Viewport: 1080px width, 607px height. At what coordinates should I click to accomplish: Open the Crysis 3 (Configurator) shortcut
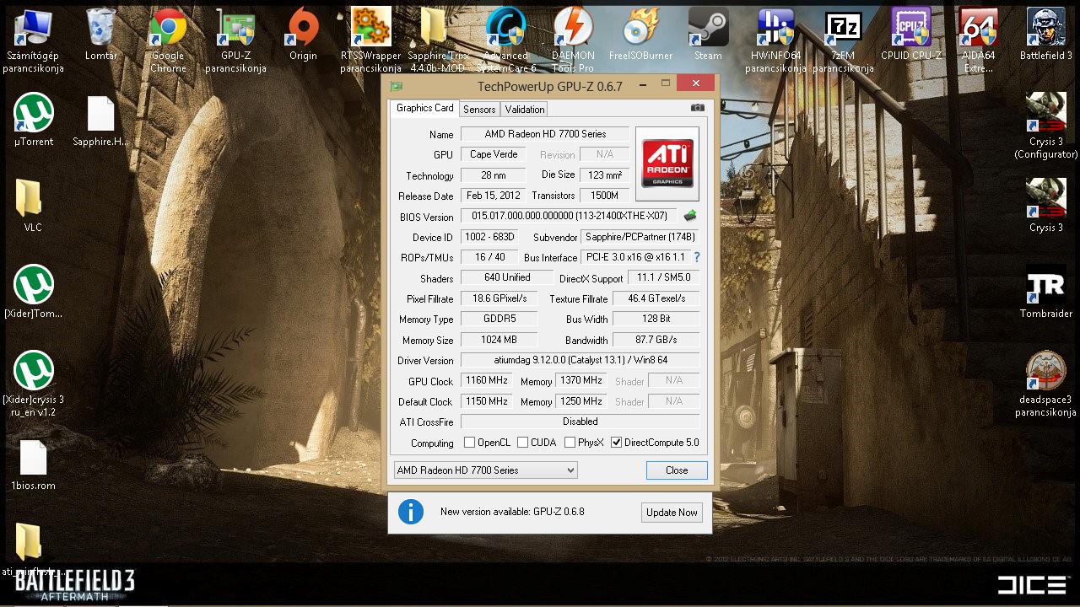pyautogui.click(x=1045, y=126)
